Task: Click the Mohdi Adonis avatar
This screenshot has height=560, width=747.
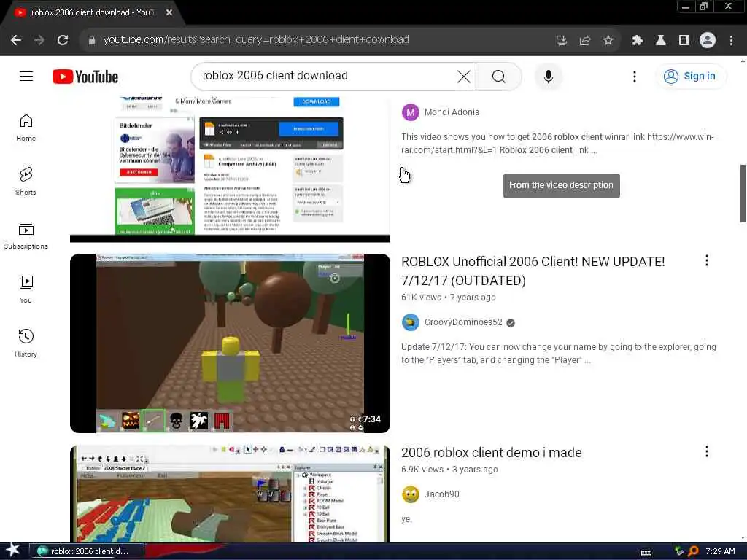Action: (x=410, y=112)
